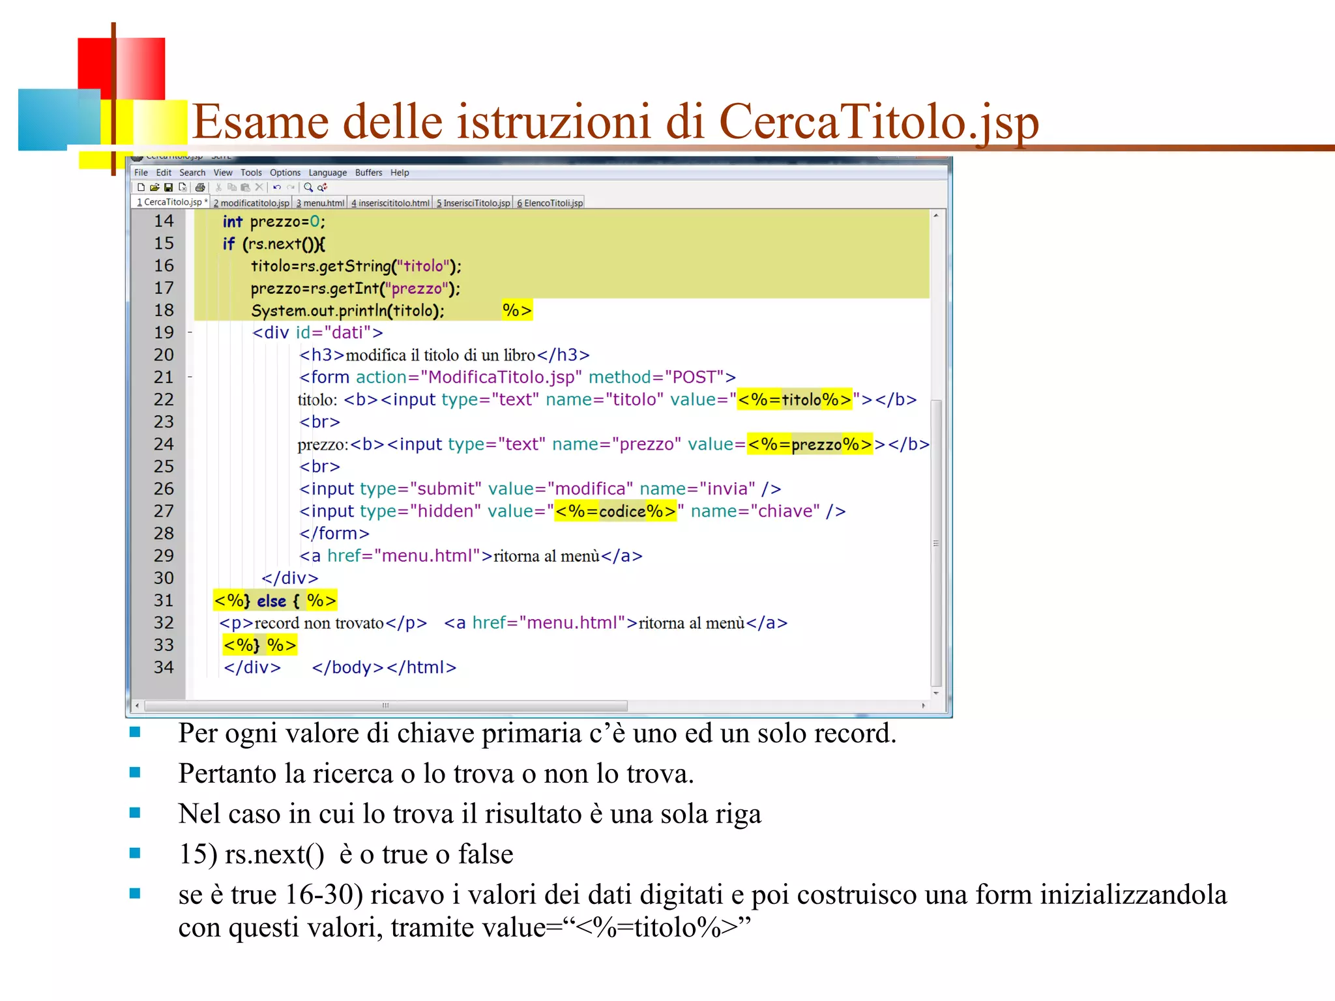Image resolution: width=1335 pixels, height=1001 pixels.
Task: Open the Search menu
Action: click(192, 173)
